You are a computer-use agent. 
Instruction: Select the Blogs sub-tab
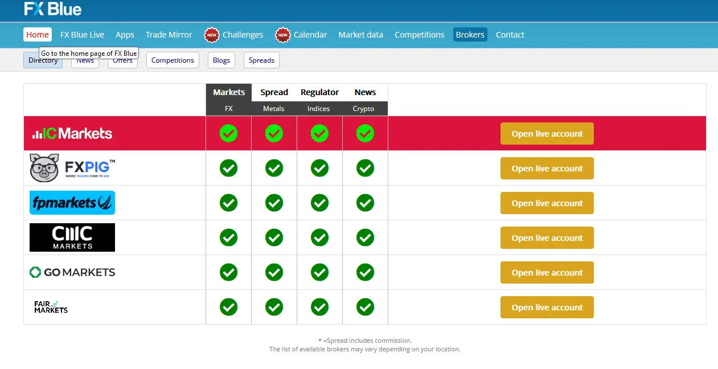pos(221,60)
